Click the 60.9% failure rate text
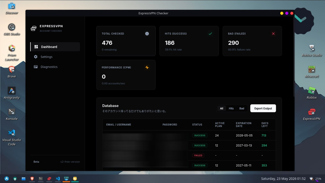 (239, 50)
